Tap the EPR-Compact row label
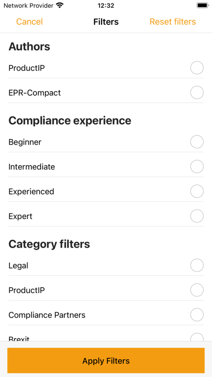 [35, 93]
